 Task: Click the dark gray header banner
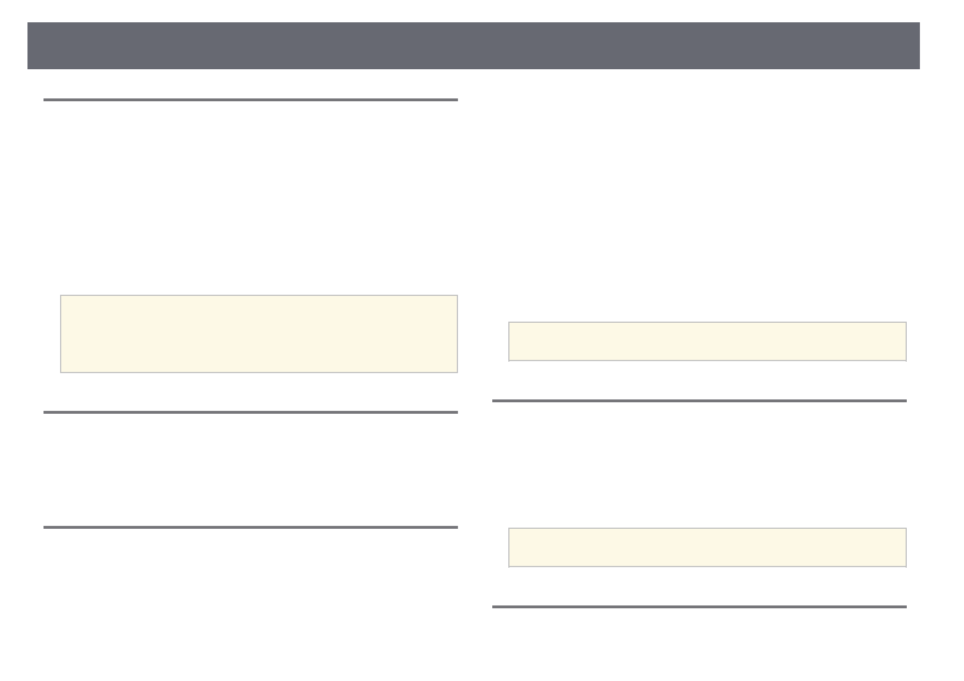point(473,46)
